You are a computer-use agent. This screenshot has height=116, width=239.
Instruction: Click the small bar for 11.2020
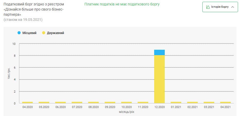[143, 102]
